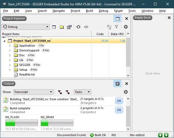Screen dimensions: 174x138
Task: Open the Build menu
Action: click(x=89, y=11)
